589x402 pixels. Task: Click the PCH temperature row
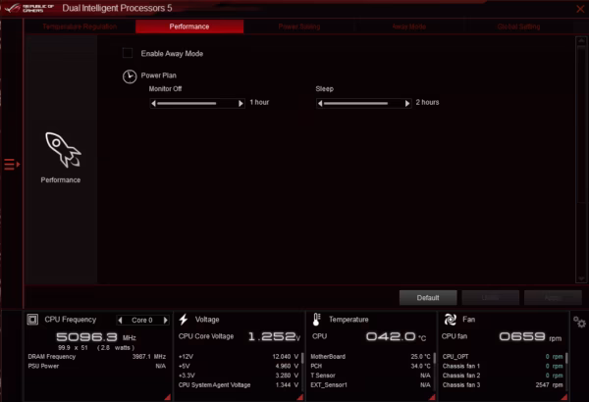[371, 366]
